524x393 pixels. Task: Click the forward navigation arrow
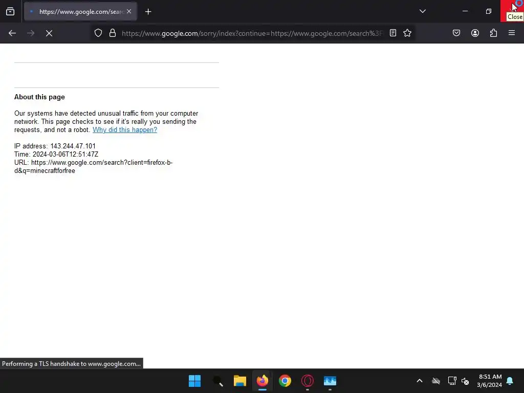(31, 33)
